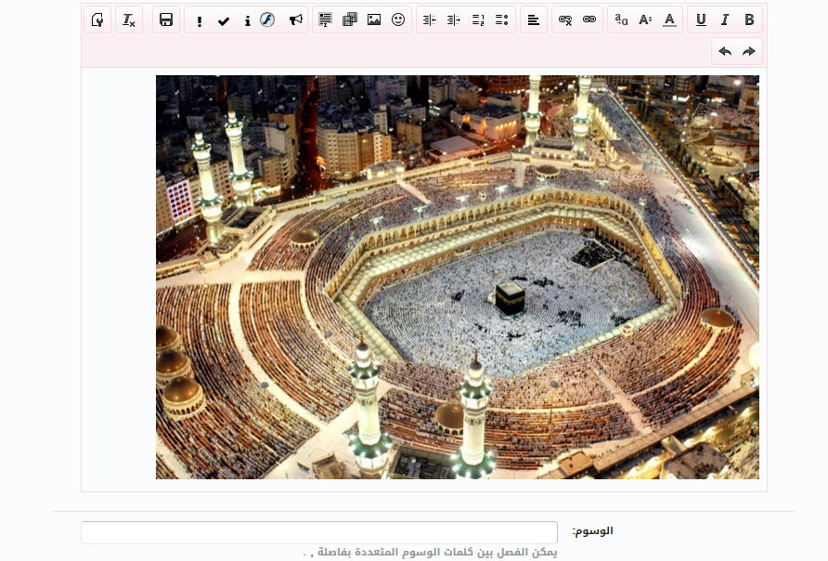
Task: Click the megaphone announcement icon
Action: [x=296, y=20]
